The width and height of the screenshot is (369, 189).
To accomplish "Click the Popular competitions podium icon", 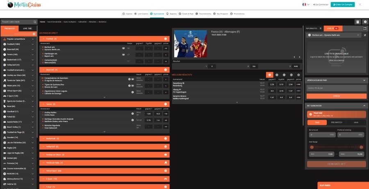I will click(5, 39).
